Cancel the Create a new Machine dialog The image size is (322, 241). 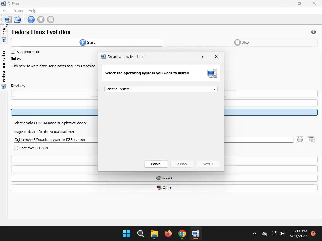point(156,164)
